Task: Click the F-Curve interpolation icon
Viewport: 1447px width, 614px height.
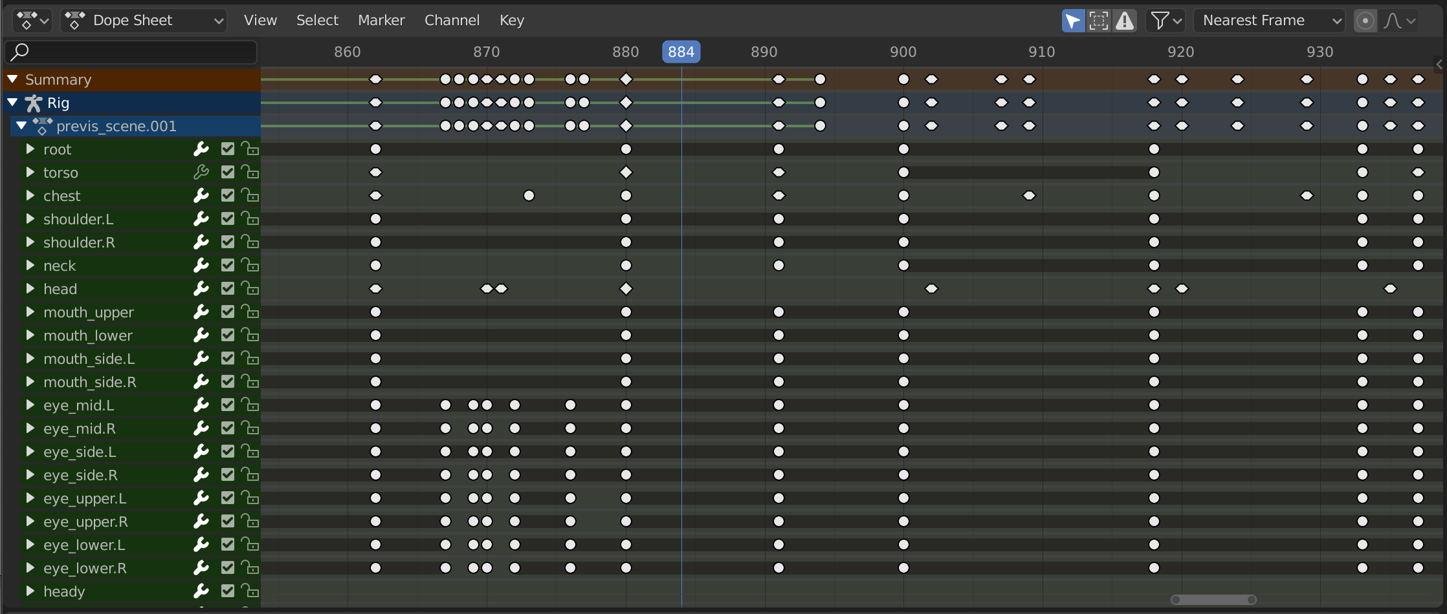Action: click(x=1393, y=20)
